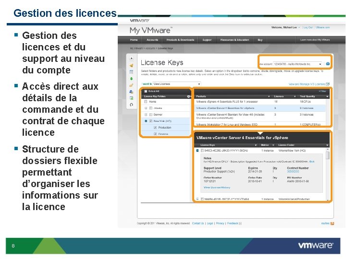The height and width of the screenshot is (259, 346).
Task: Uncheck the Finance folder checkbox
Action: click(x=155, y=134)
